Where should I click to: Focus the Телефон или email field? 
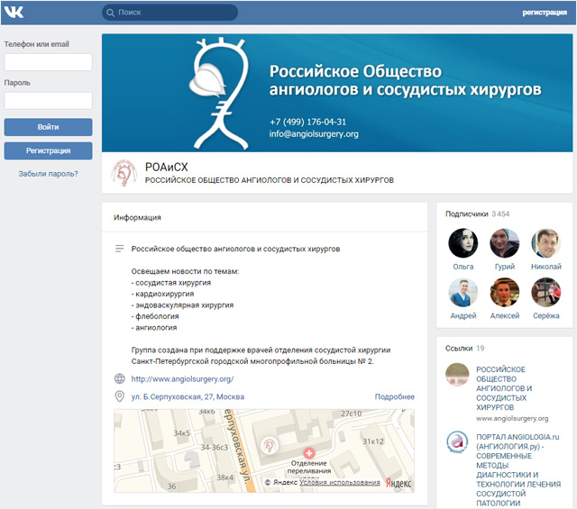click(48, 62)
